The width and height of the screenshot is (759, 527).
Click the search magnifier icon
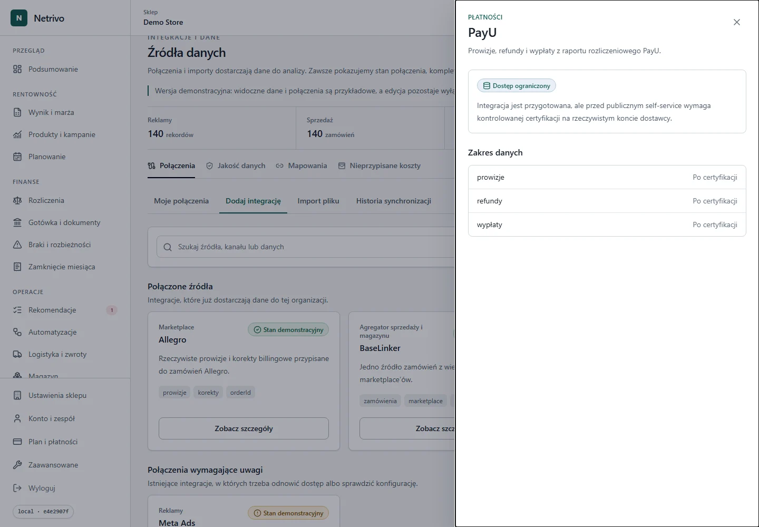168,247
